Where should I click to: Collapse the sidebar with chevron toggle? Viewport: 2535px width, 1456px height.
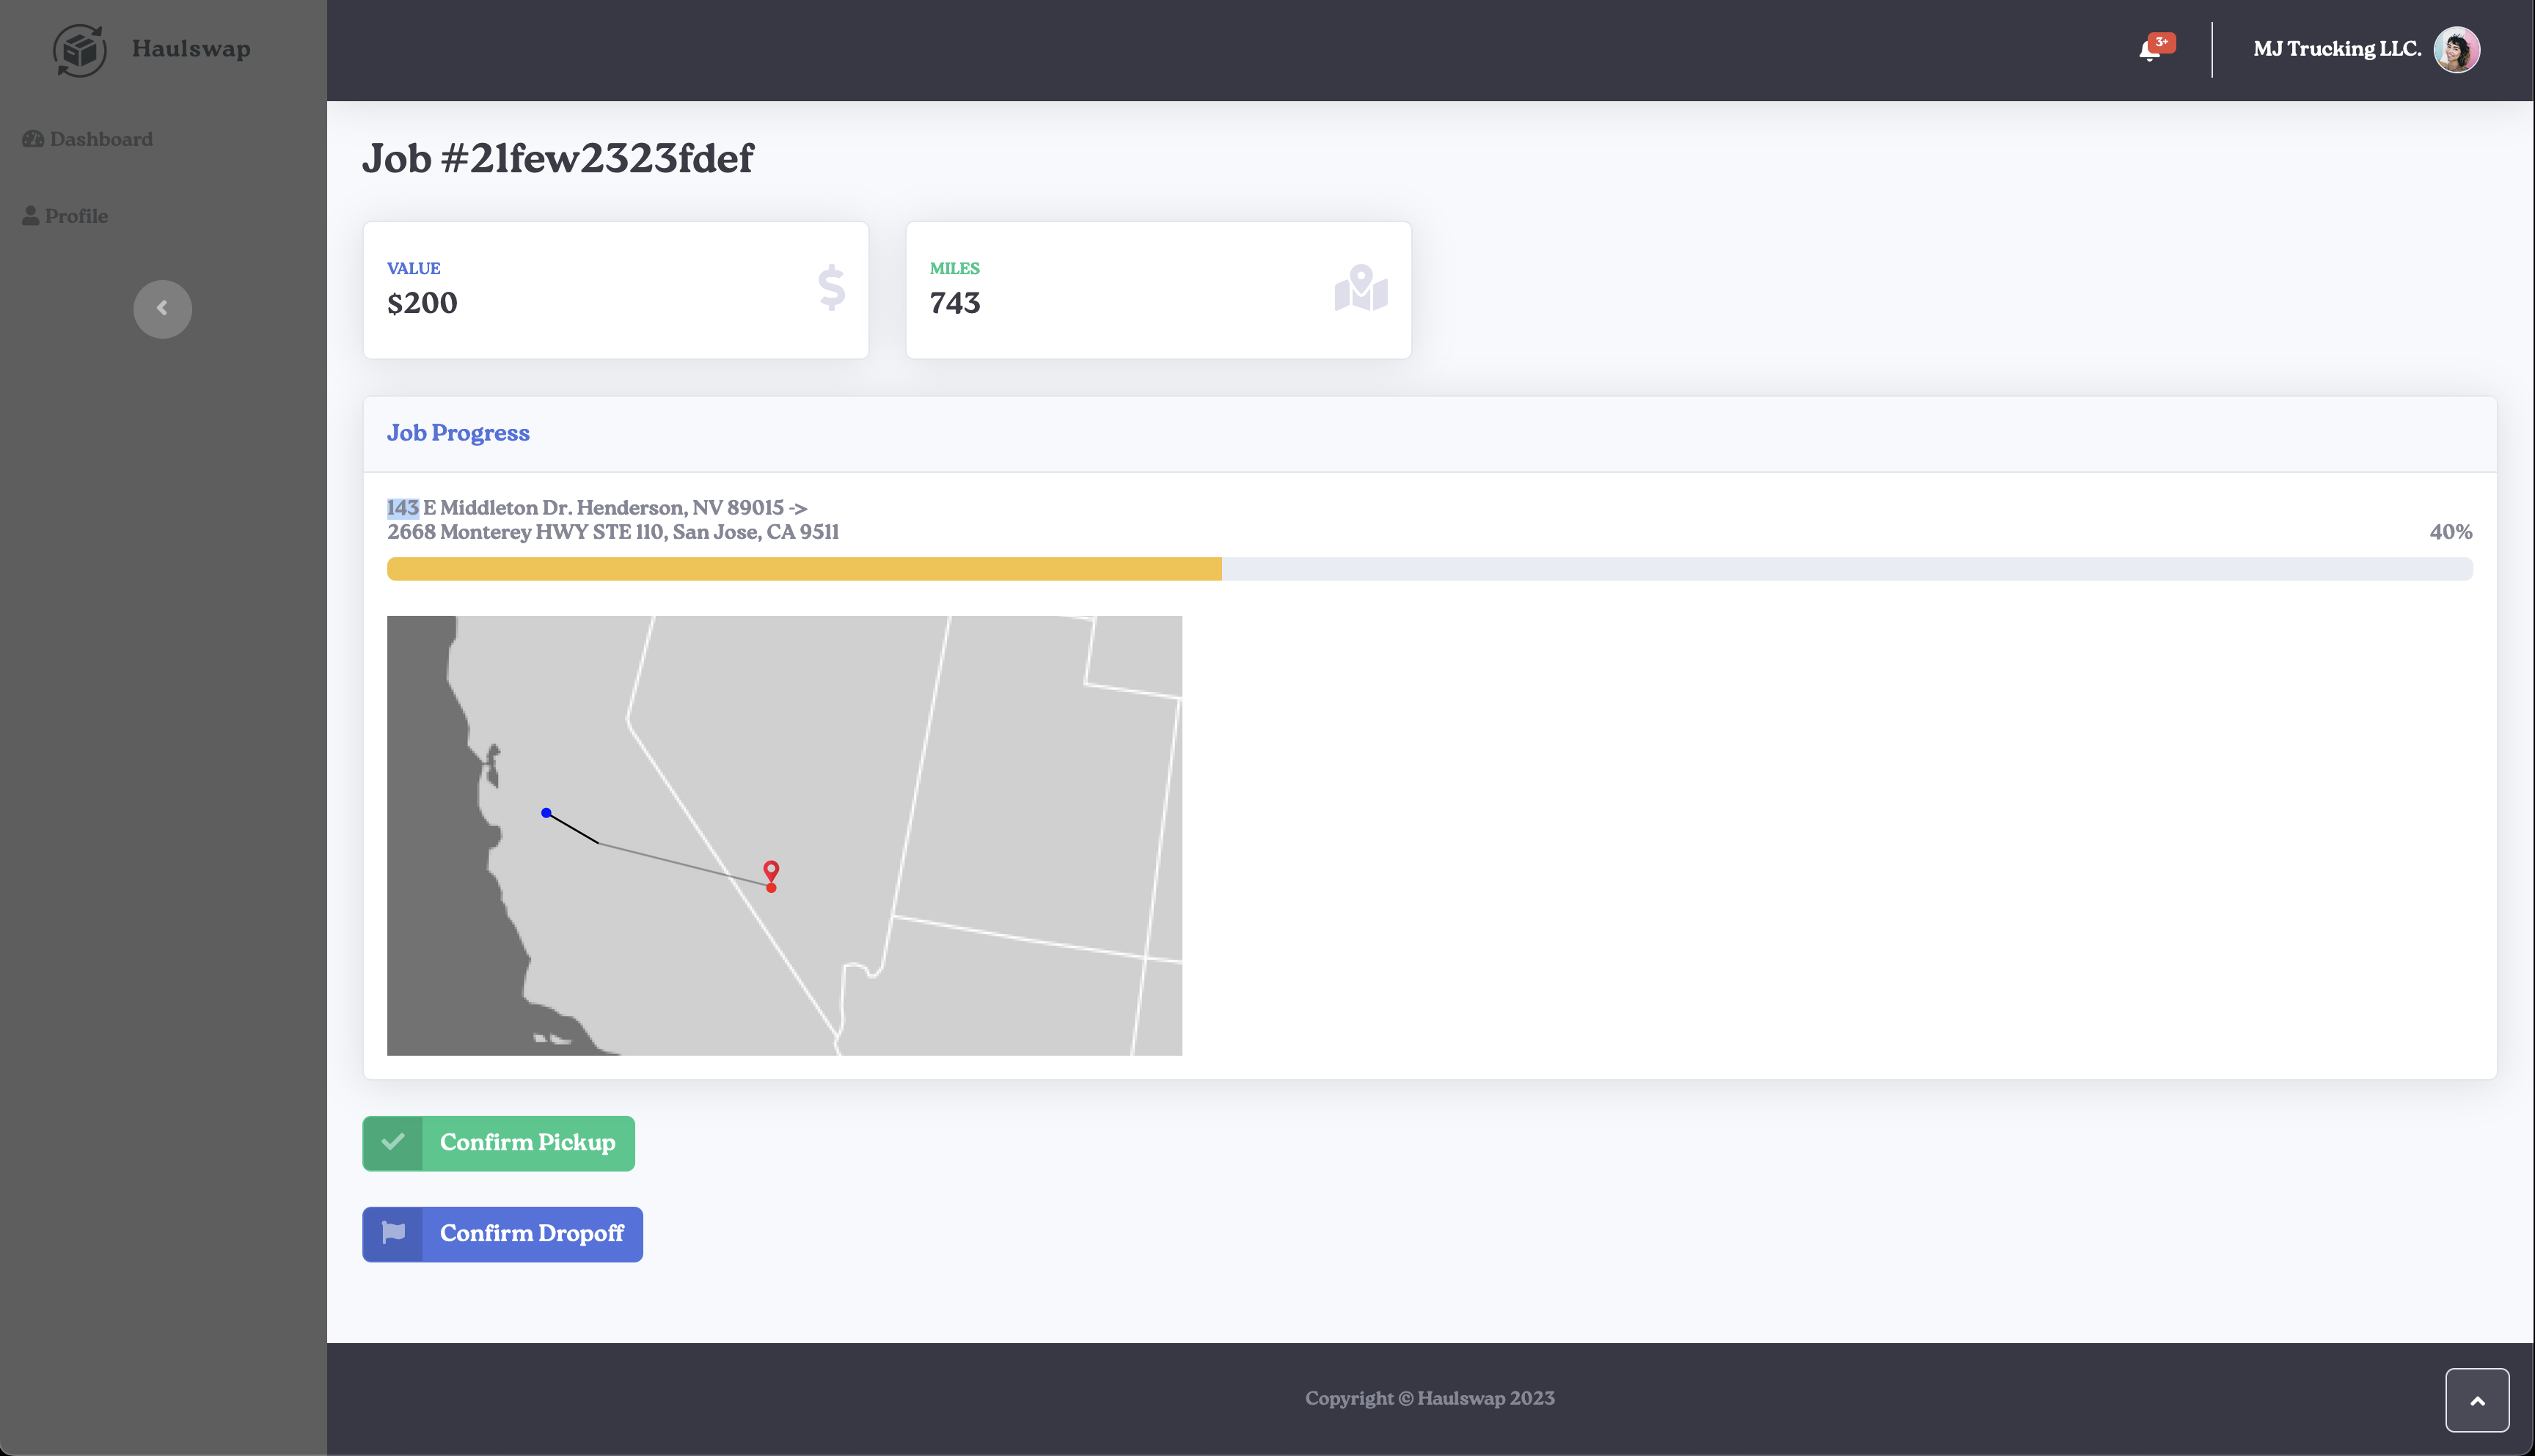pyautogui.click(x=162, y=308)
